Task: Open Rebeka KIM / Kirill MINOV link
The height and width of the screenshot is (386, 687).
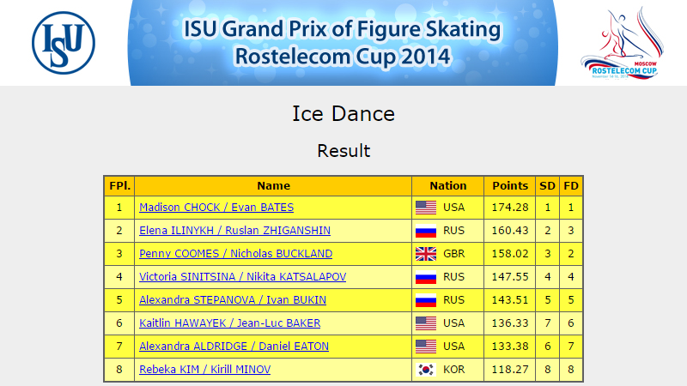Action: 204,370
